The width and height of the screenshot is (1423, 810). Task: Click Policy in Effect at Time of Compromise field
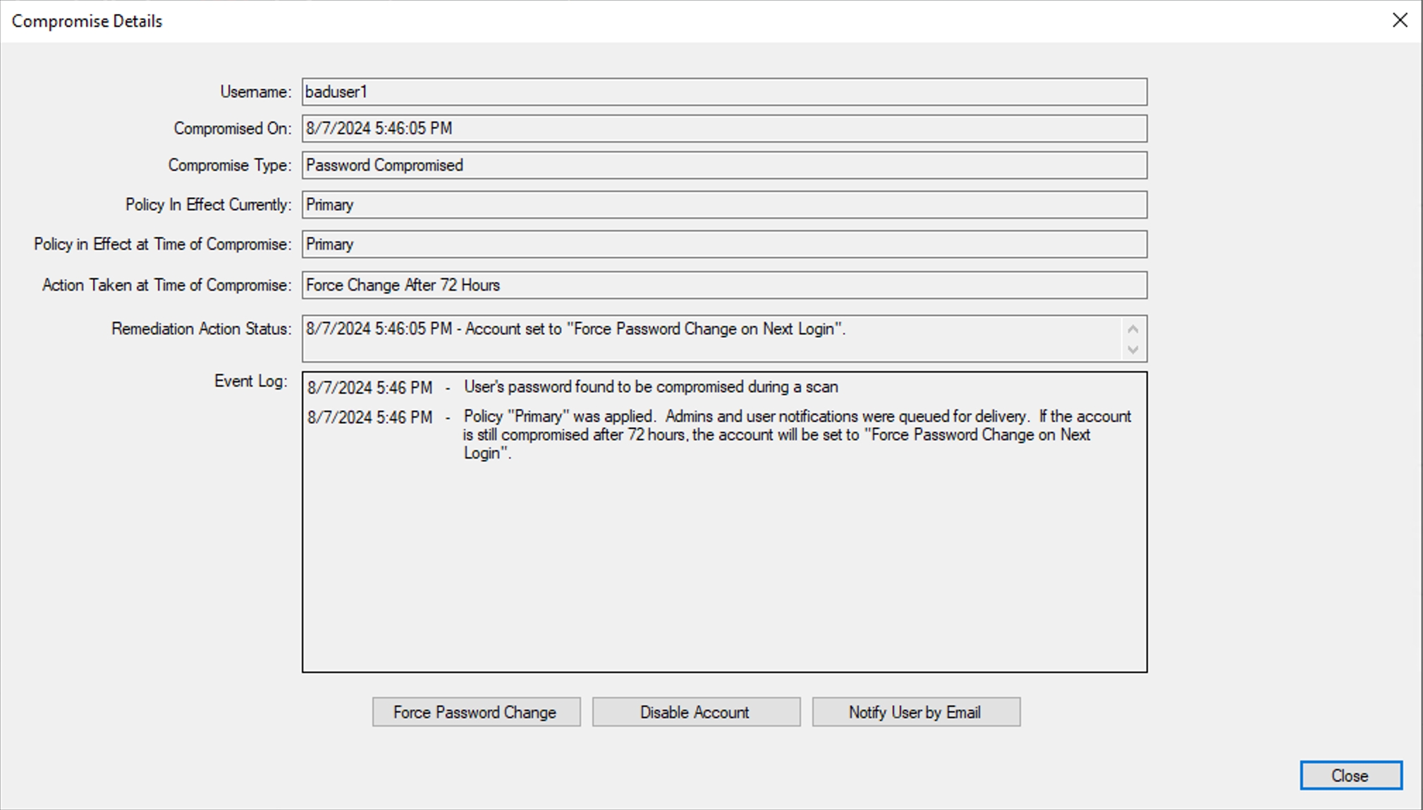click(723, 244)
